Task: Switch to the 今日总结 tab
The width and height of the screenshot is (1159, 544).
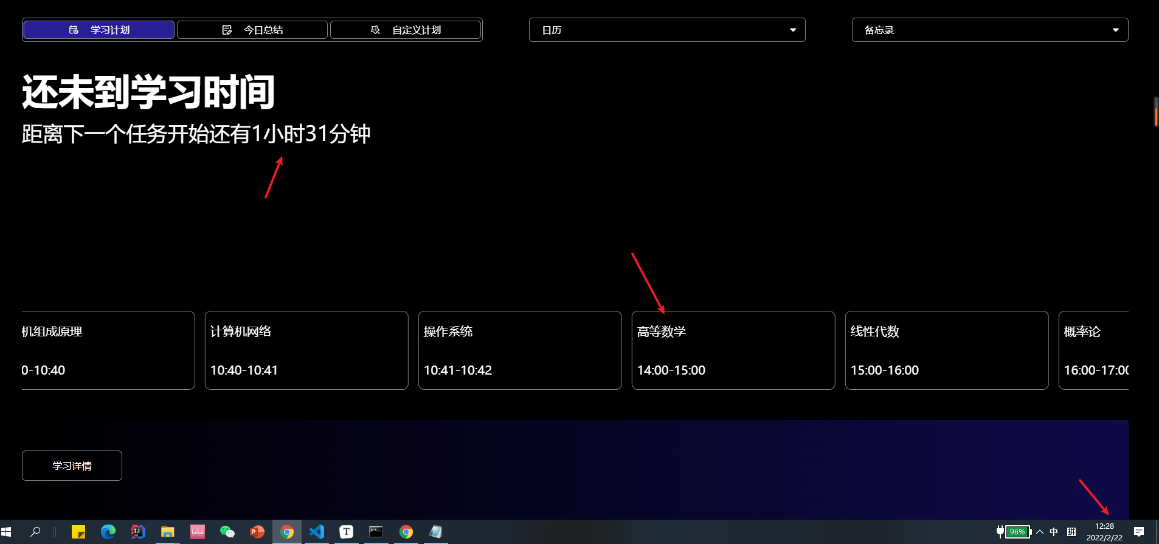Action: pos(252,30)
